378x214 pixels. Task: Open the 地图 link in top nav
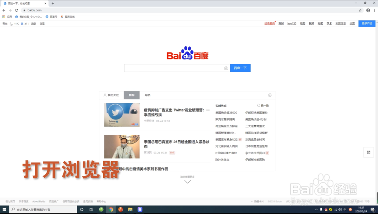(302, 23)
